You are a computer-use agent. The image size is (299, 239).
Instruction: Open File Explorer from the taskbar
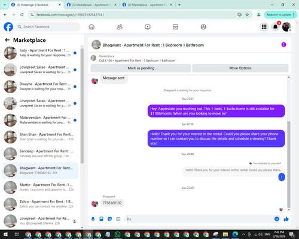pyautogui.click(x=225, y=234)
